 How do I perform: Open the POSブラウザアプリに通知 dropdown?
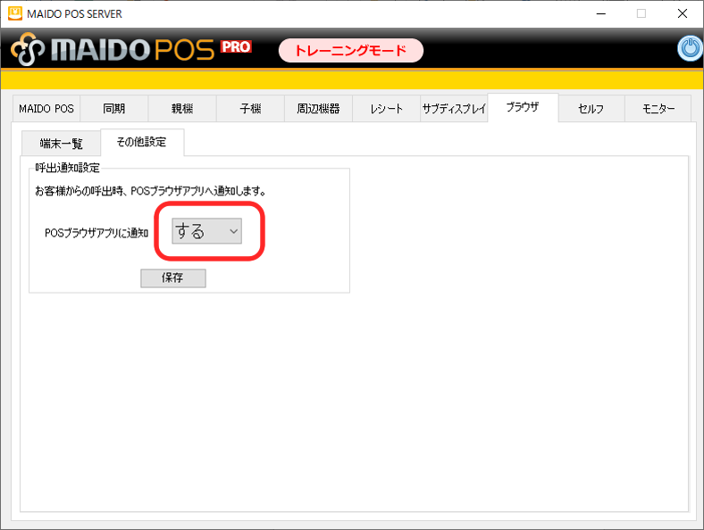pyautogui.click(x=206, y=231)
